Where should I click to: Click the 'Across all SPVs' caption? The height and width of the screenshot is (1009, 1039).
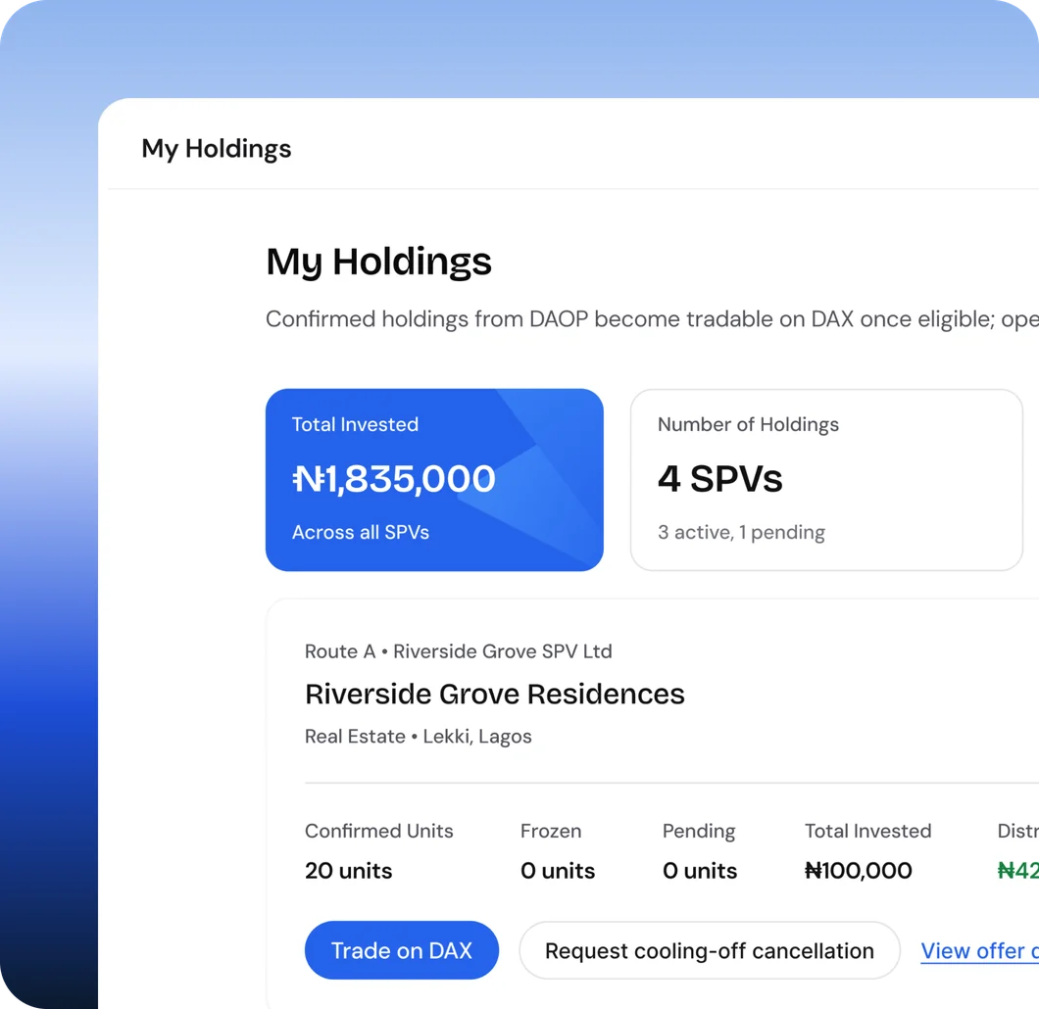pos(361,532)
